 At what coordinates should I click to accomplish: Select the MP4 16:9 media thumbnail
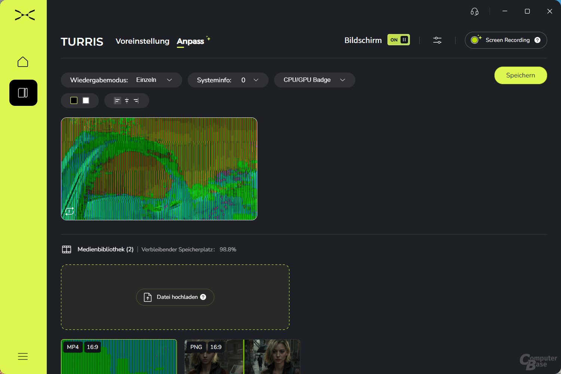119,356
